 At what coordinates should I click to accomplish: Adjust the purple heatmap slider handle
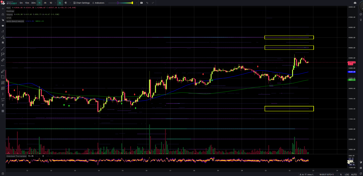tap(118, 3)
